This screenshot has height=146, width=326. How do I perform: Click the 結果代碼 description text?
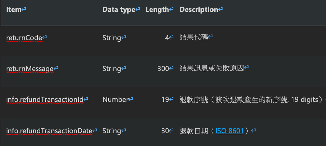(x=194, y=37)
